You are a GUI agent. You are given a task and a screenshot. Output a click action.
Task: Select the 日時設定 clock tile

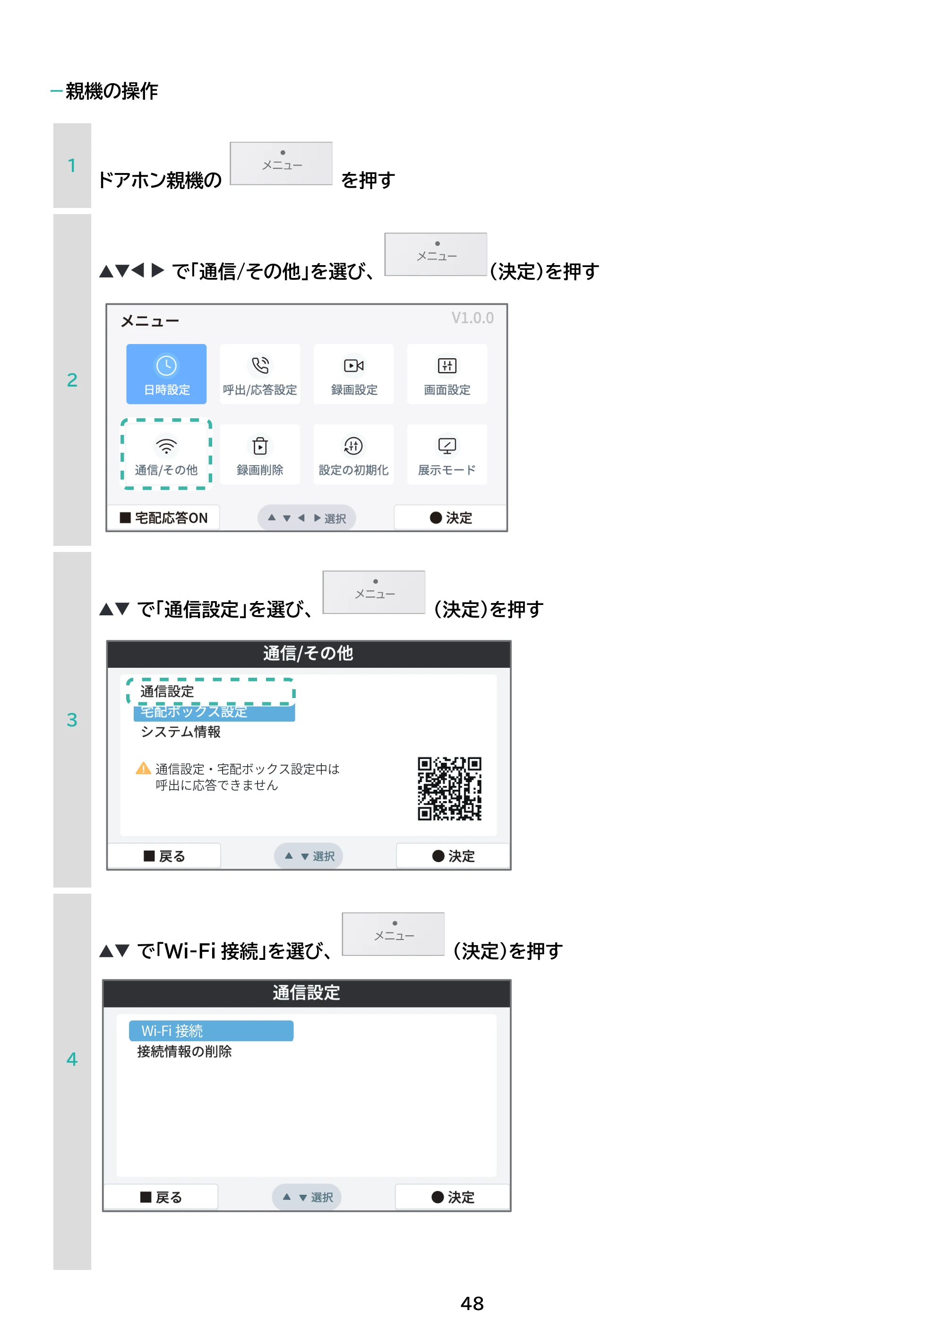click(166, 374)
